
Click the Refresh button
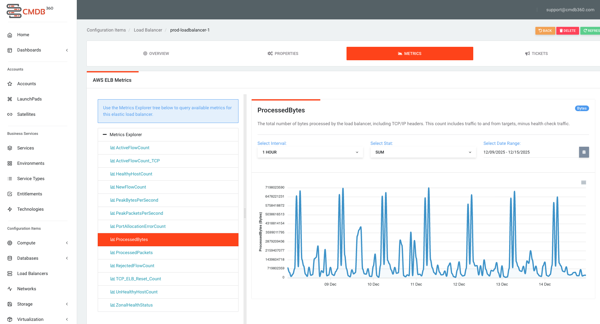pyautogui.click(x=590, y=31)
